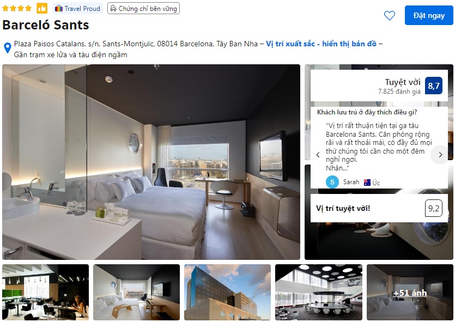Screen dimensions: 455x322
Task: Open the meeting room thumbnail
Action: pos(319,292)
